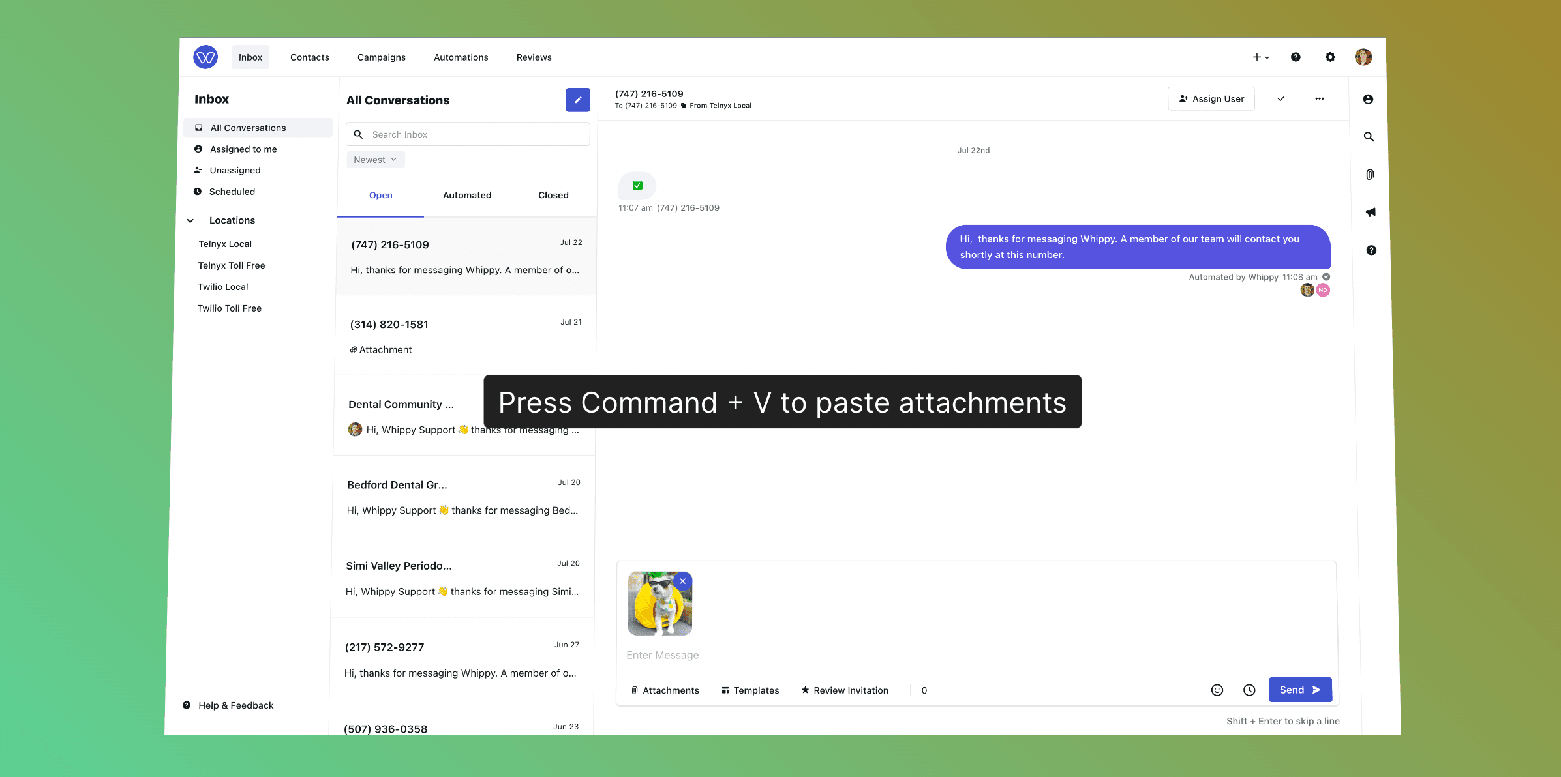
Task: Open the campaigns megaphone icon in right sidebar
Action: click(x=1370, y=212)
